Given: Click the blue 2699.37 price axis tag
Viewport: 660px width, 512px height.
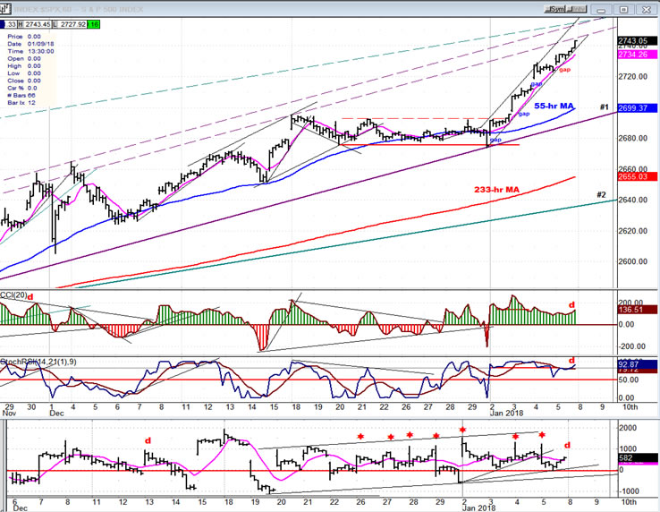Looking at the screenshot, I should [x=634, y=107].
